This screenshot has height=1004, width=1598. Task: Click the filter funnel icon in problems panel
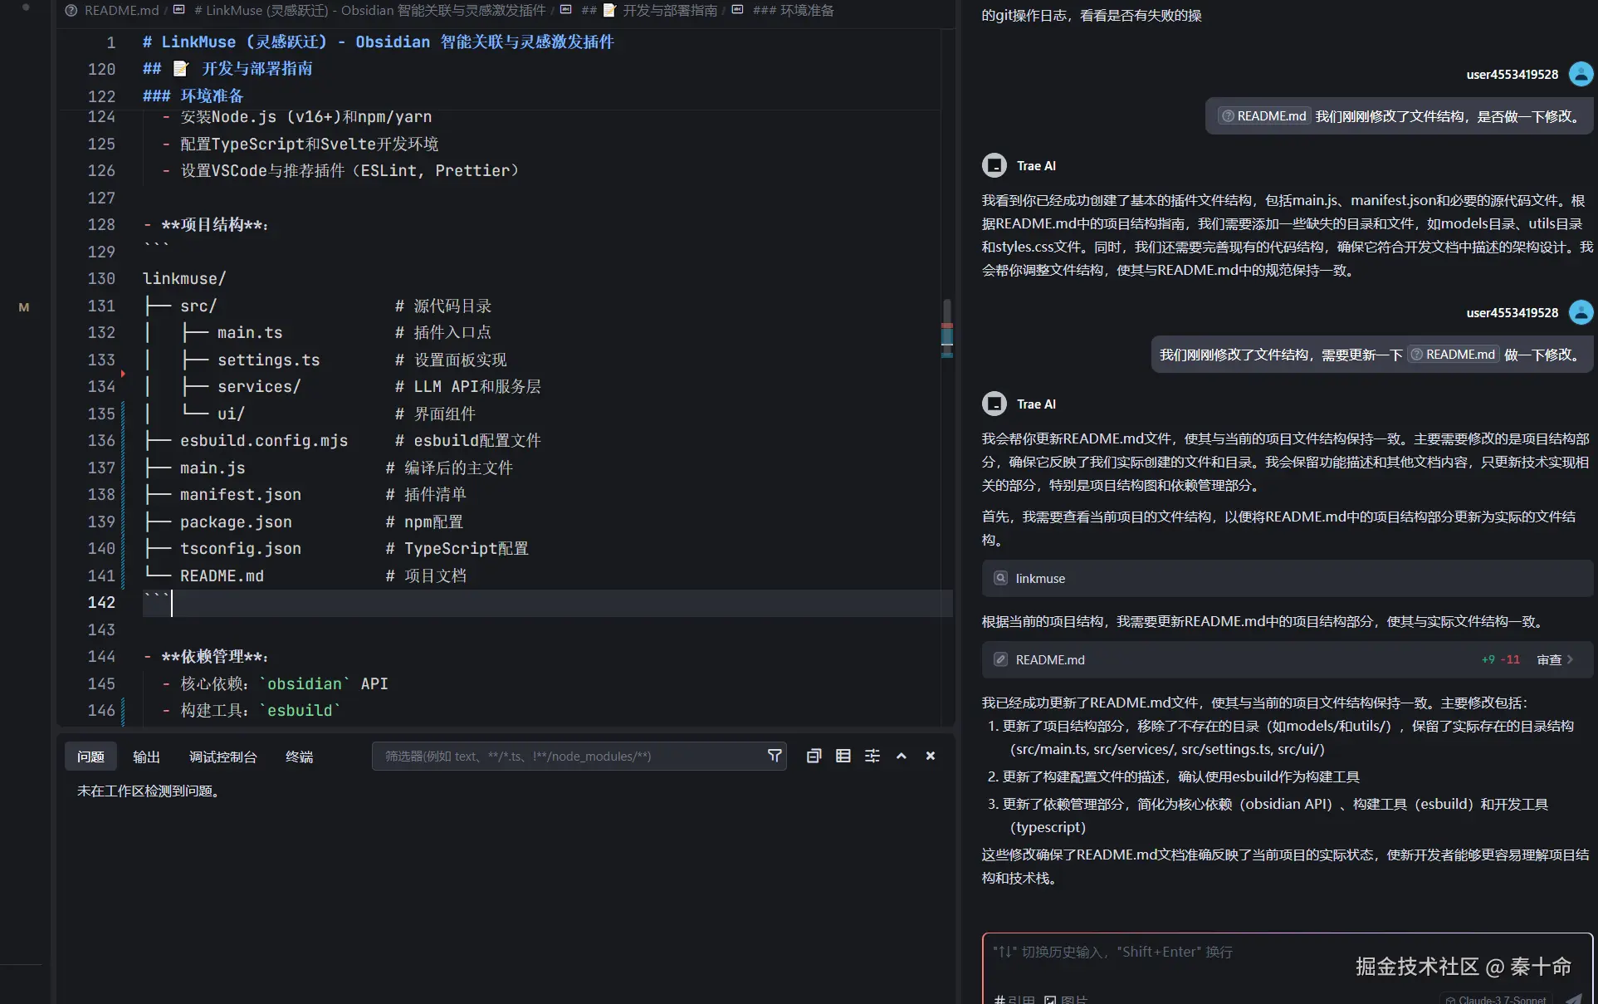(x=774, y=756)
